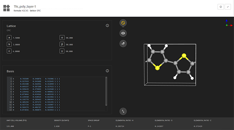Viewport: 234px width, 130px height.
Task: Click space group value P-1
Action: click(x=89, y=126)
